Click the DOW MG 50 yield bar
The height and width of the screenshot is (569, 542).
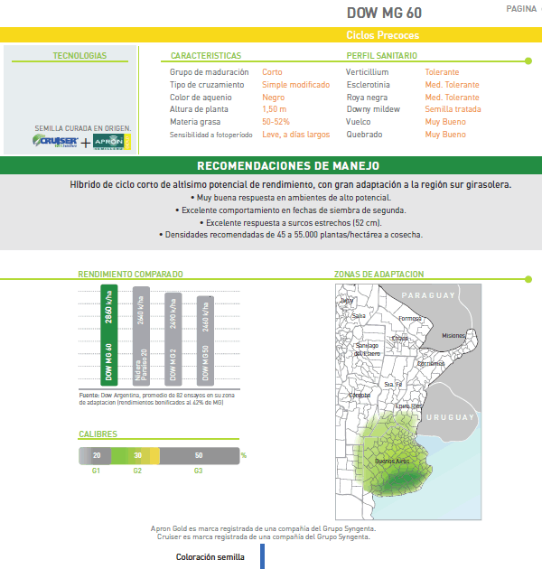(205, 339)
